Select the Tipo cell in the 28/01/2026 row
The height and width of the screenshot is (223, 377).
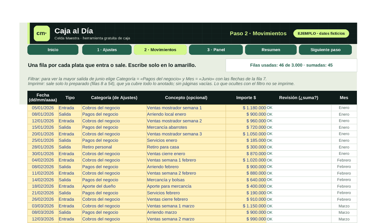point(70,147)
